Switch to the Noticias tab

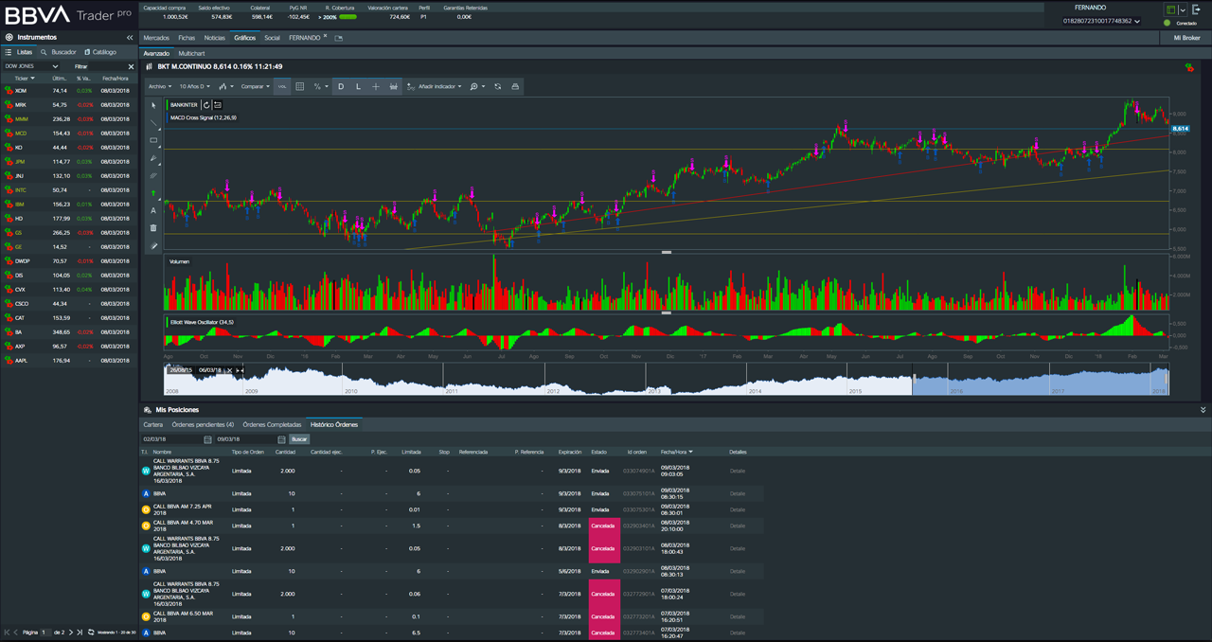(215, 38)
